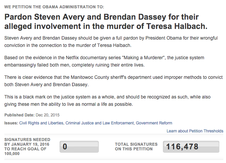The height and width of the screenshot is (163, 226).
Task: Click the Manitowoc County sheriff's department paragraph
Action: point(114,81)
